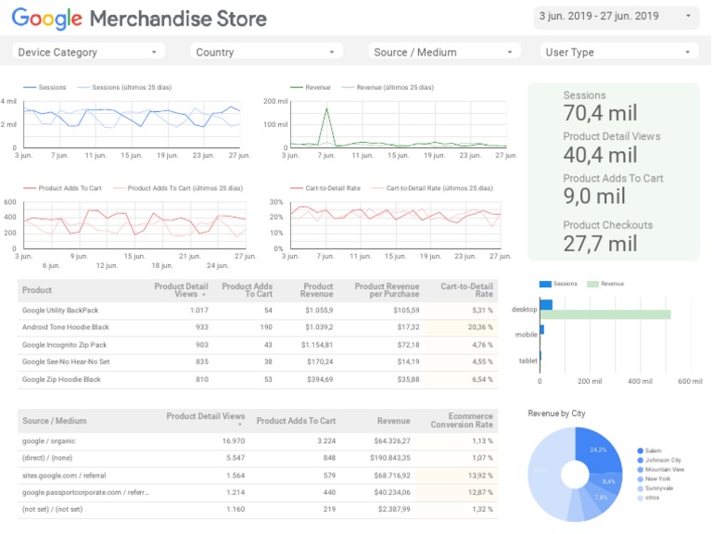Sort by Product Detail Views column header
The image size is (712, 534).
pyautogui.click(x=182, y=290)
